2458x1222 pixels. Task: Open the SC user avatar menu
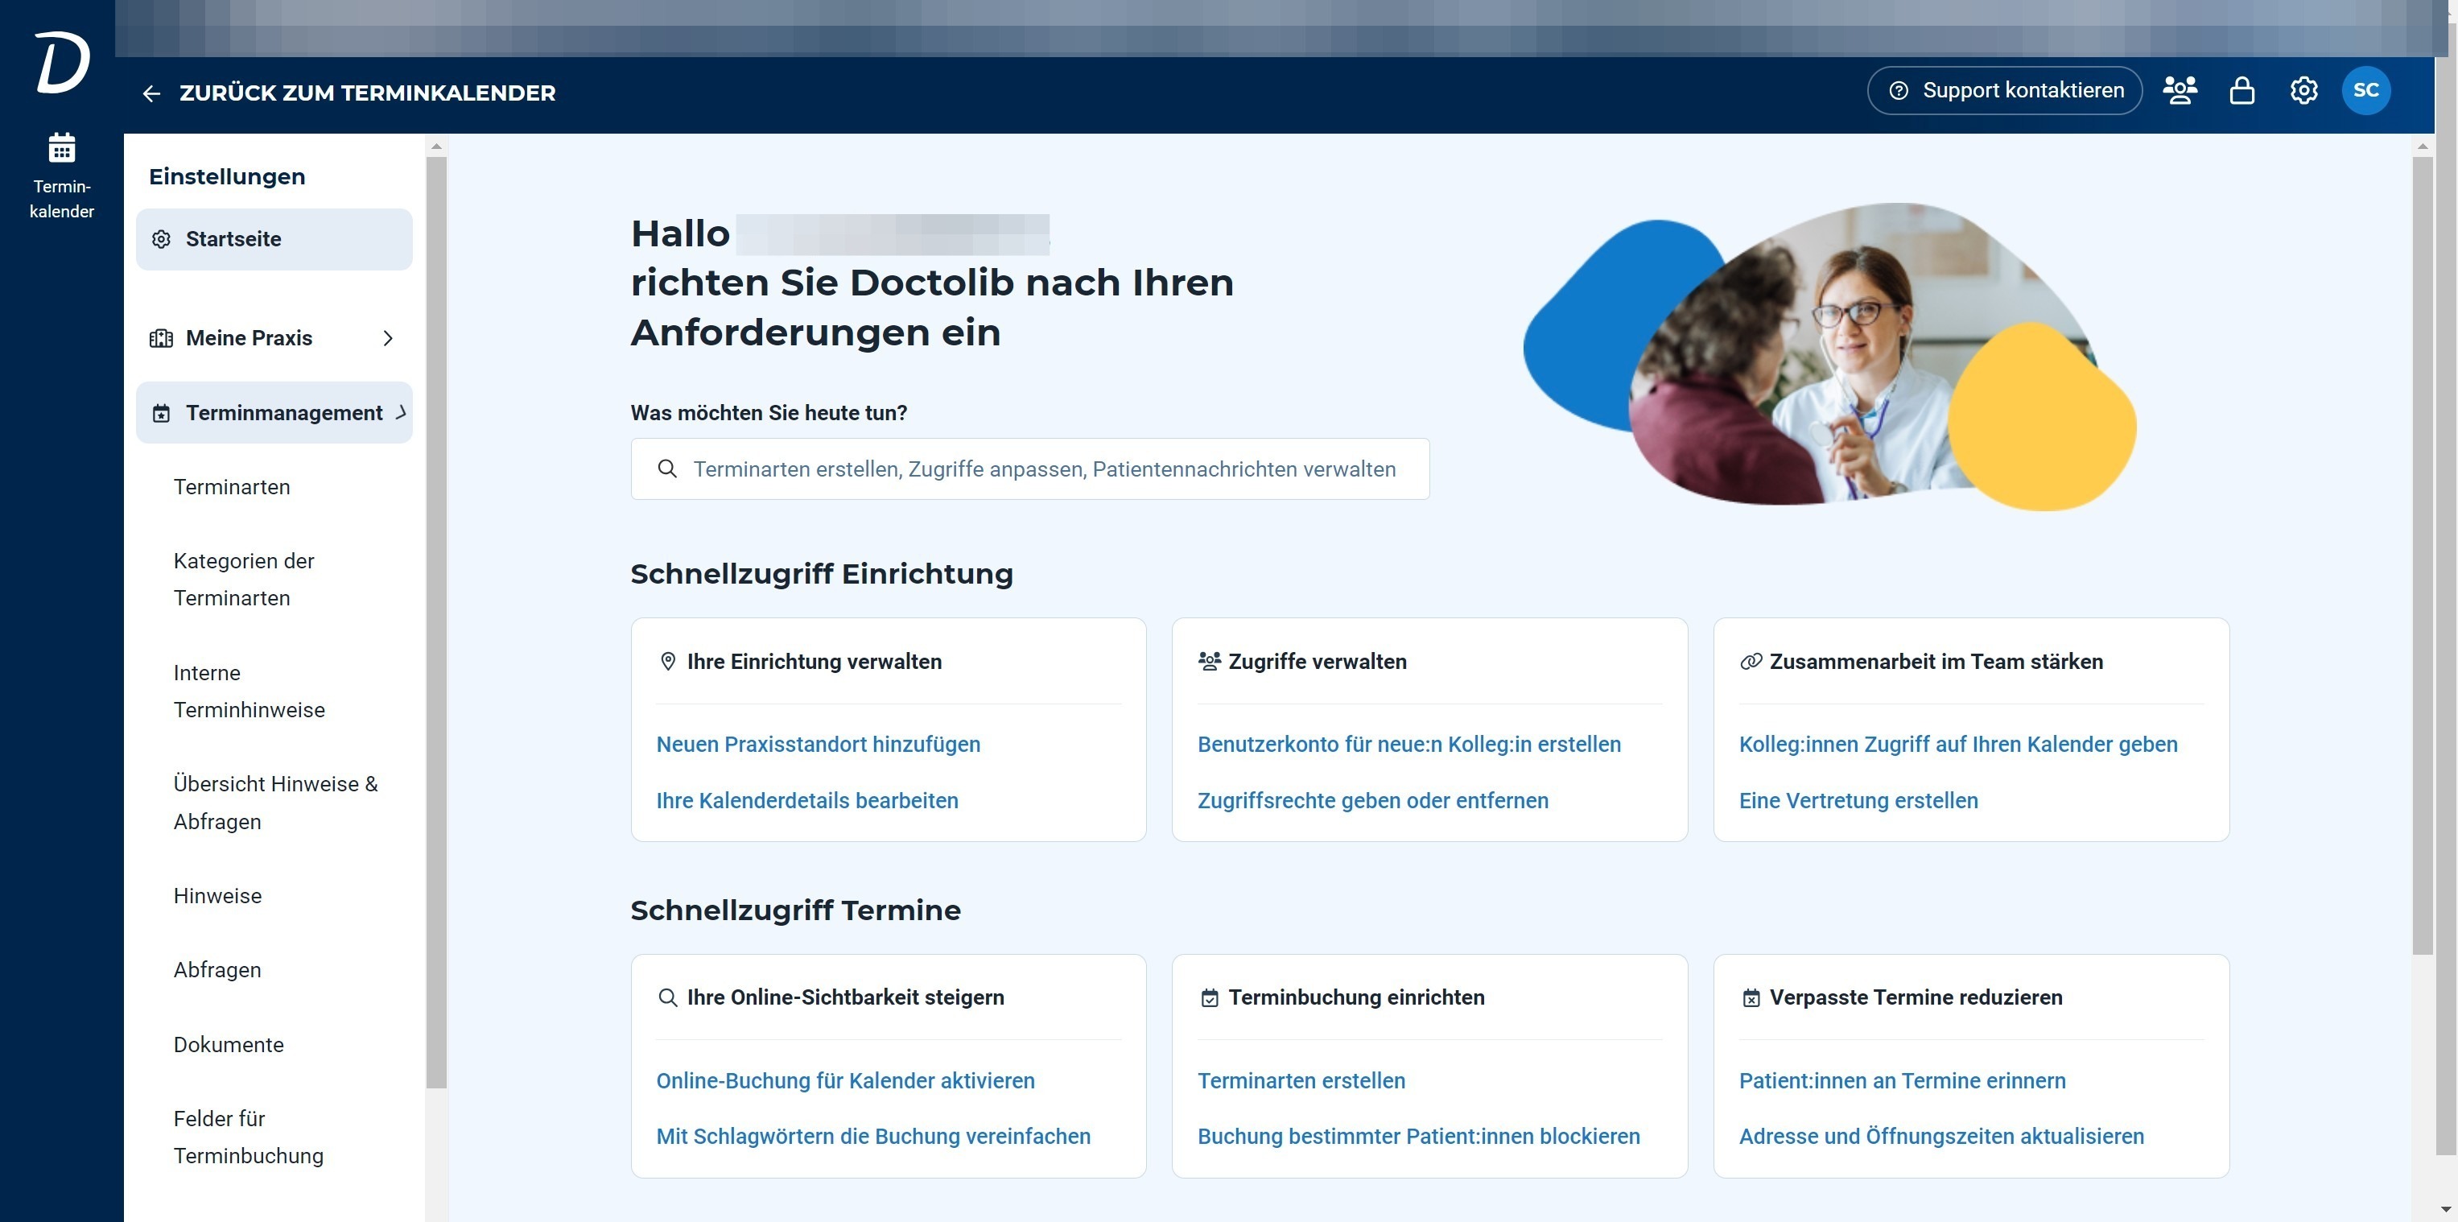[x=2365, y=91]
